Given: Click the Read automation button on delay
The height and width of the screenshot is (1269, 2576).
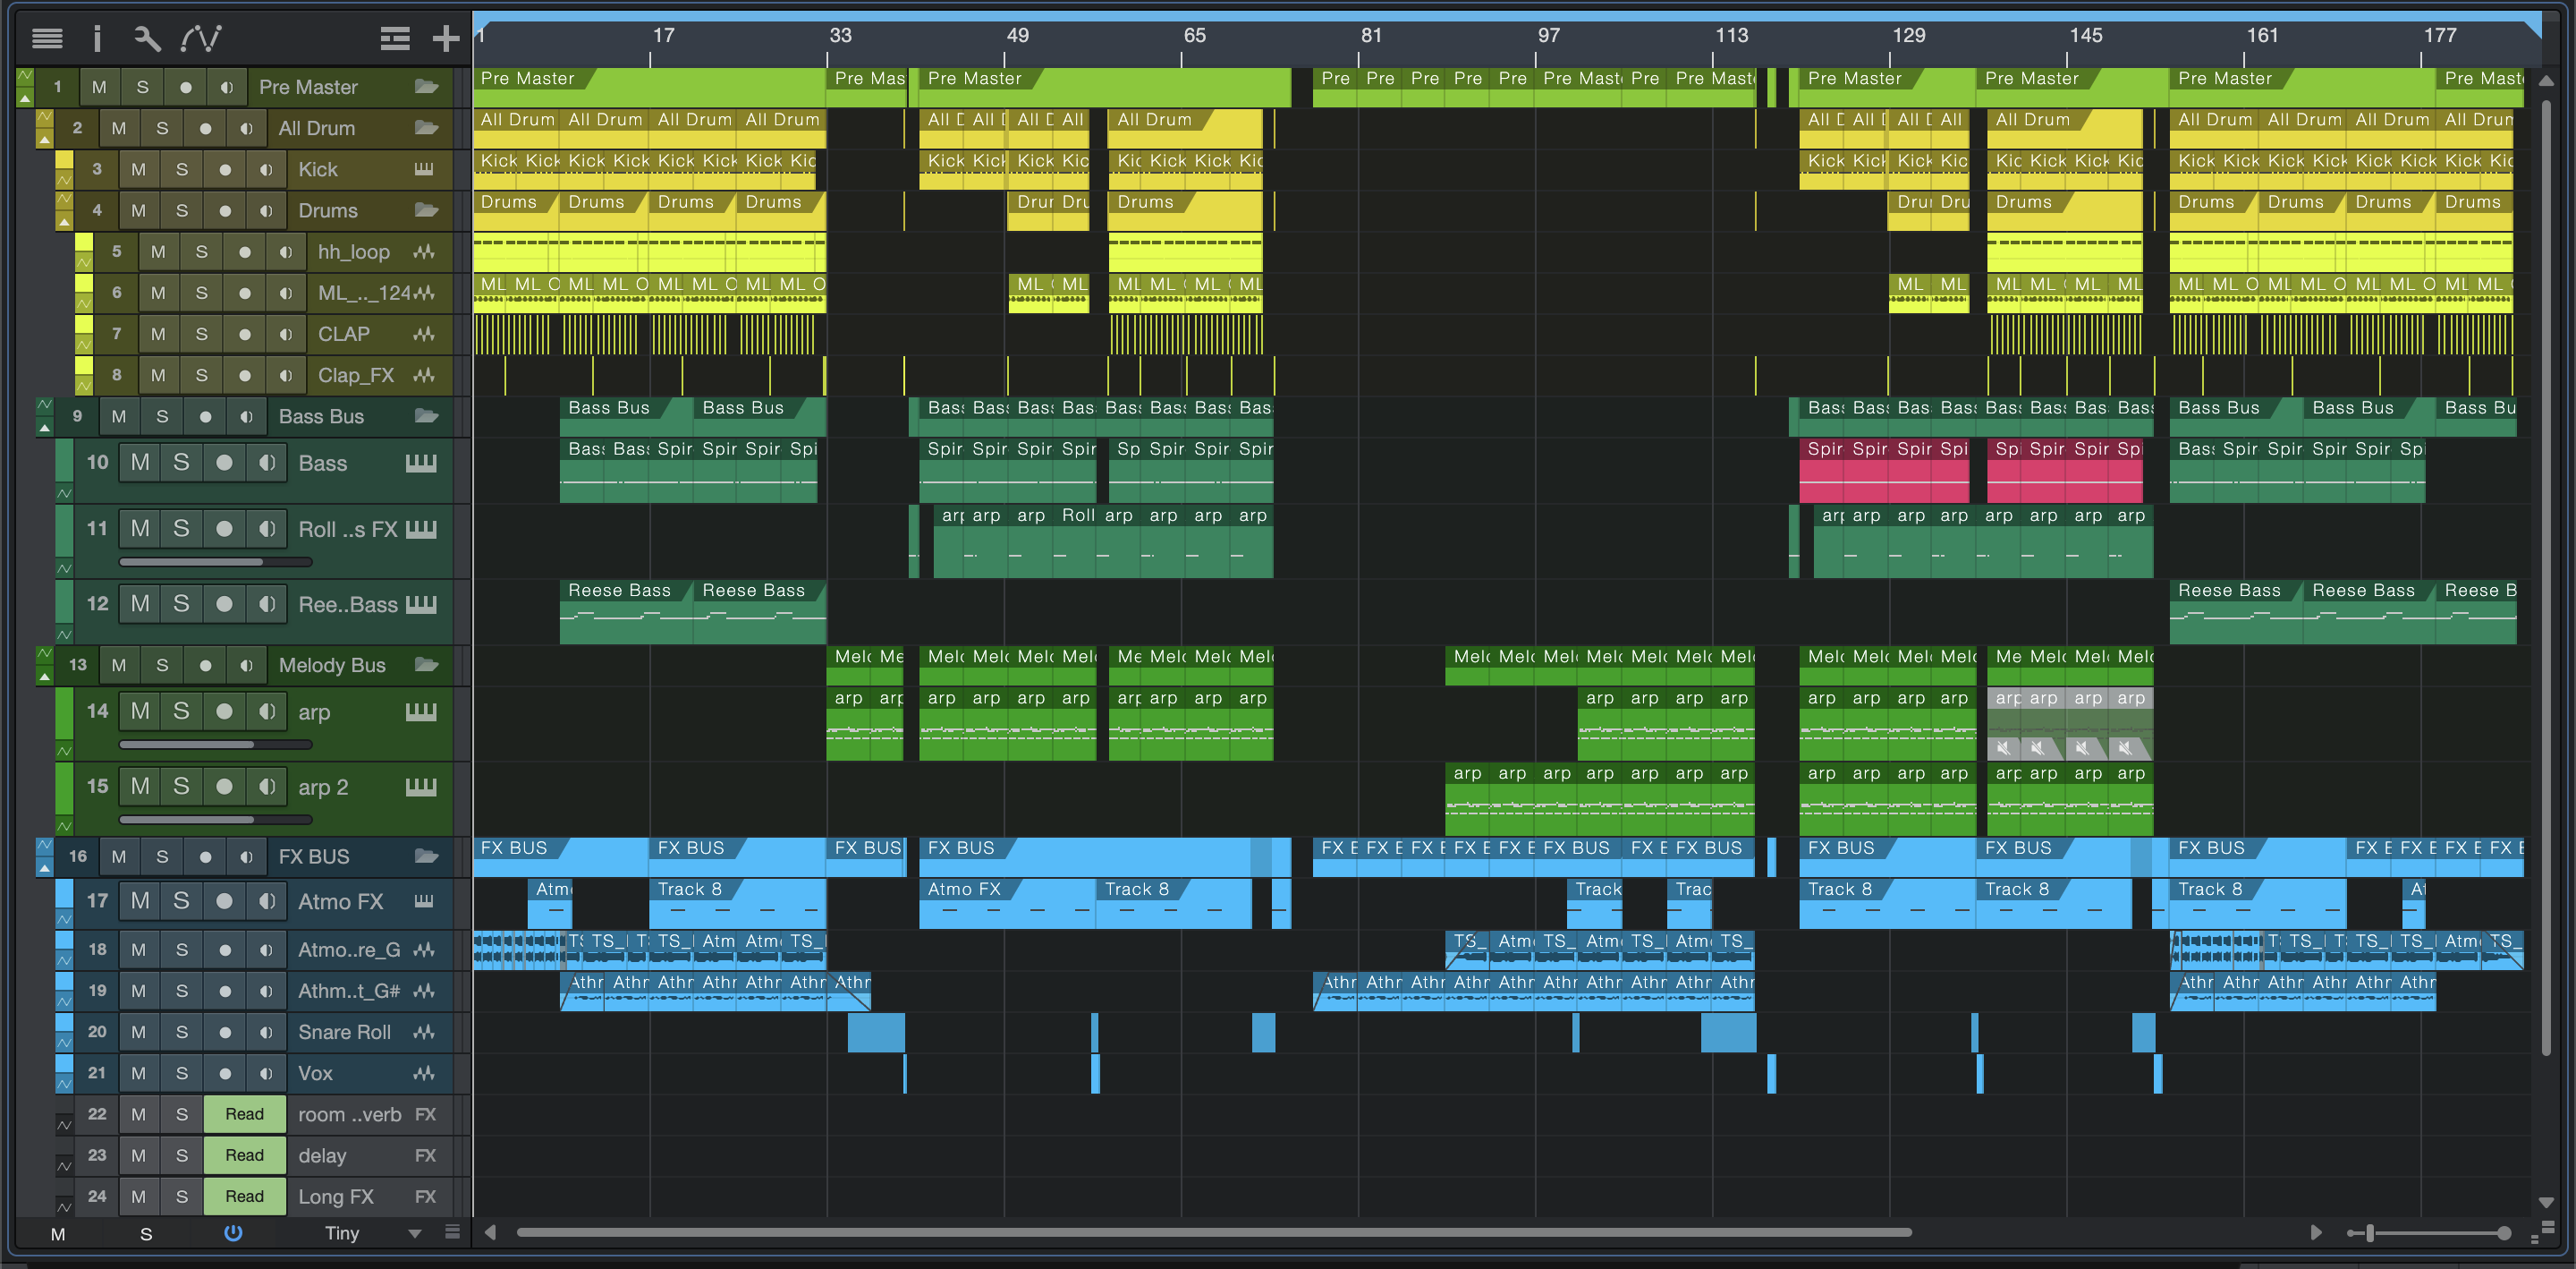Looking at the screenshot, I should click(244, 1155).
